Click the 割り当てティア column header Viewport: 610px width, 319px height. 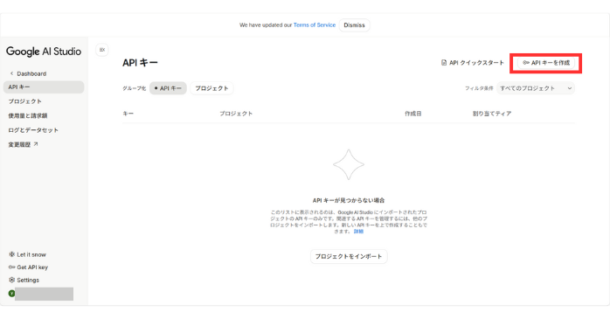coord(492,114)
